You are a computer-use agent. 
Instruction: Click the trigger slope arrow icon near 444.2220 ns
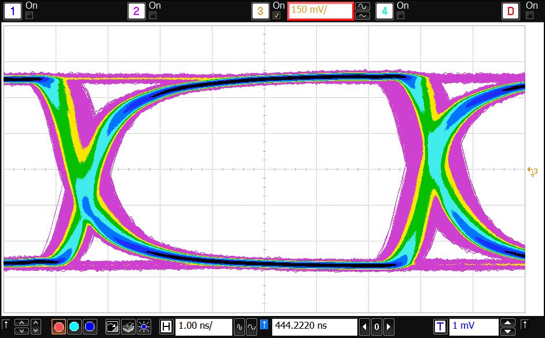[x=264, y=326]
